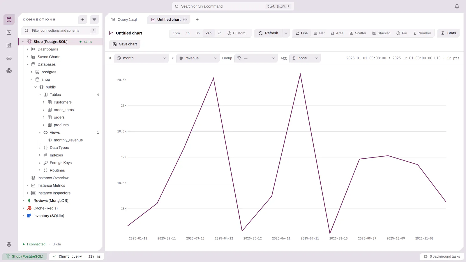Open the robot assistant sidebar icon

(9, 58)
